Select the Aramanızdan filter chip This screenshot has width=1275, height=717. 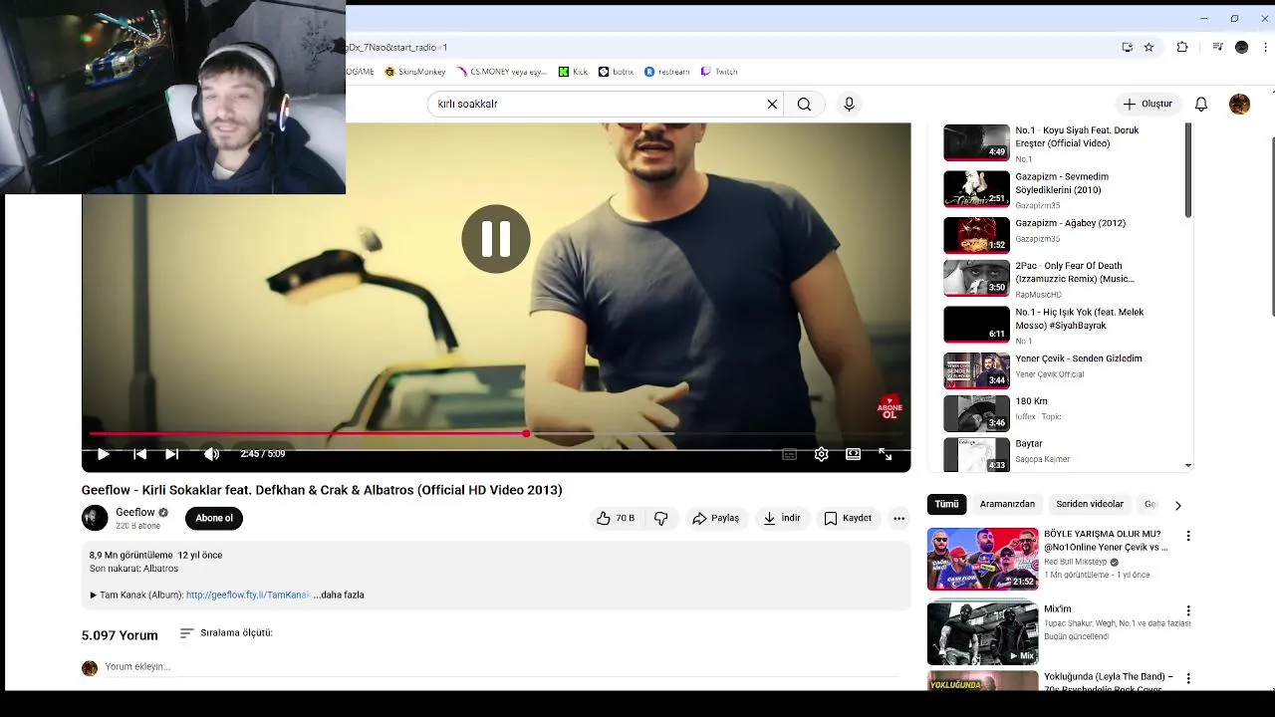coord(1007,504)
